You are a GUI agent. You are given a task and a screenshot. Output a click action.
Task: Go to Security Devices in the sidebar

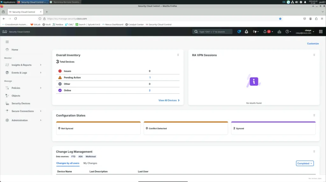pos(21,104)
